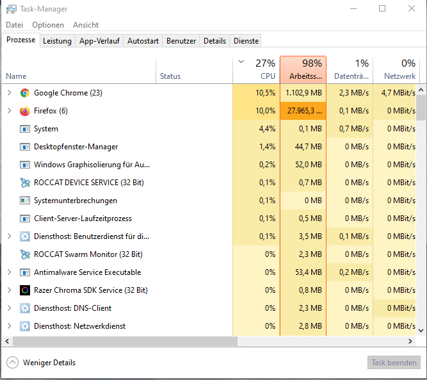Open the Optionen menu

pyautogui.click(x=48, y=25)
